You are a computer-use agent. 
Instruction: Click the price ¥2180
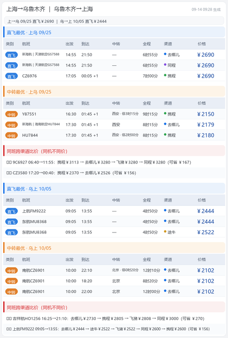tap(206, 135)
